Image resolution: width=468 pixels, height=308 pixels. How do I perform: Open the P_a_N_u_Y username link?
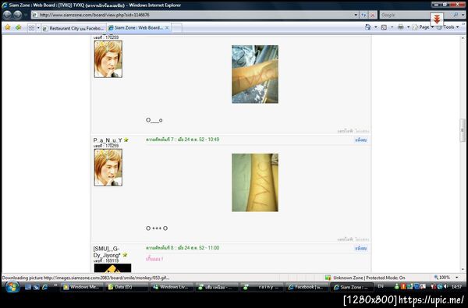[108, 140]
